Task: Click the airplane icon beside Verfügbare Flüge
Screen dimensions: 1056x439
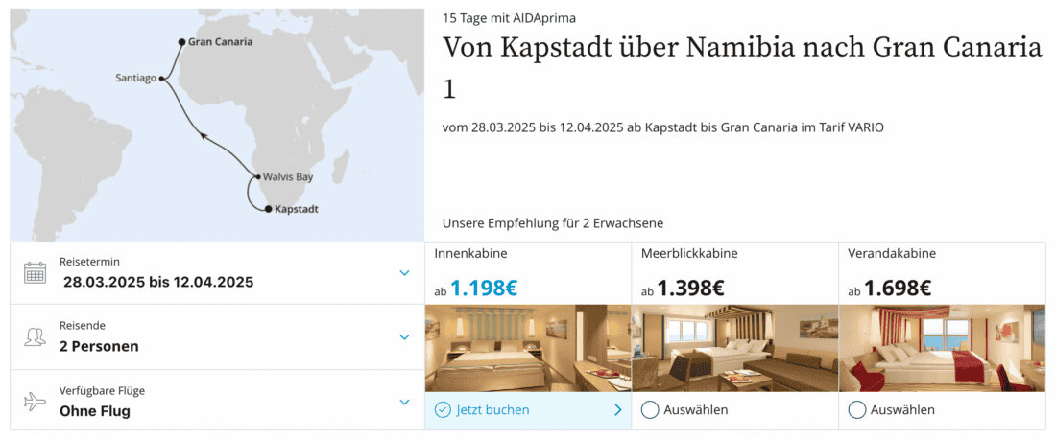Action: click(35, 402)
